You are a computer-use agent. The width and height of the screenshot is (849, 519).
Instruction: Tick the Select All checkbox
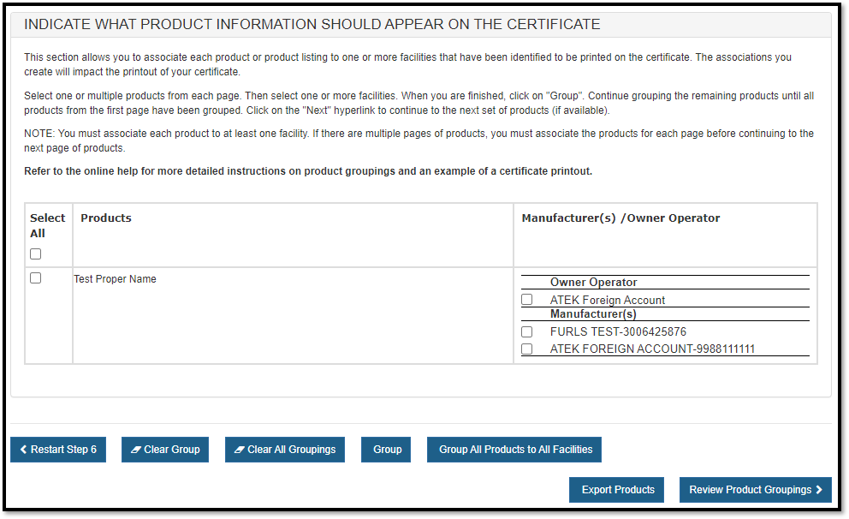(35, 254)
